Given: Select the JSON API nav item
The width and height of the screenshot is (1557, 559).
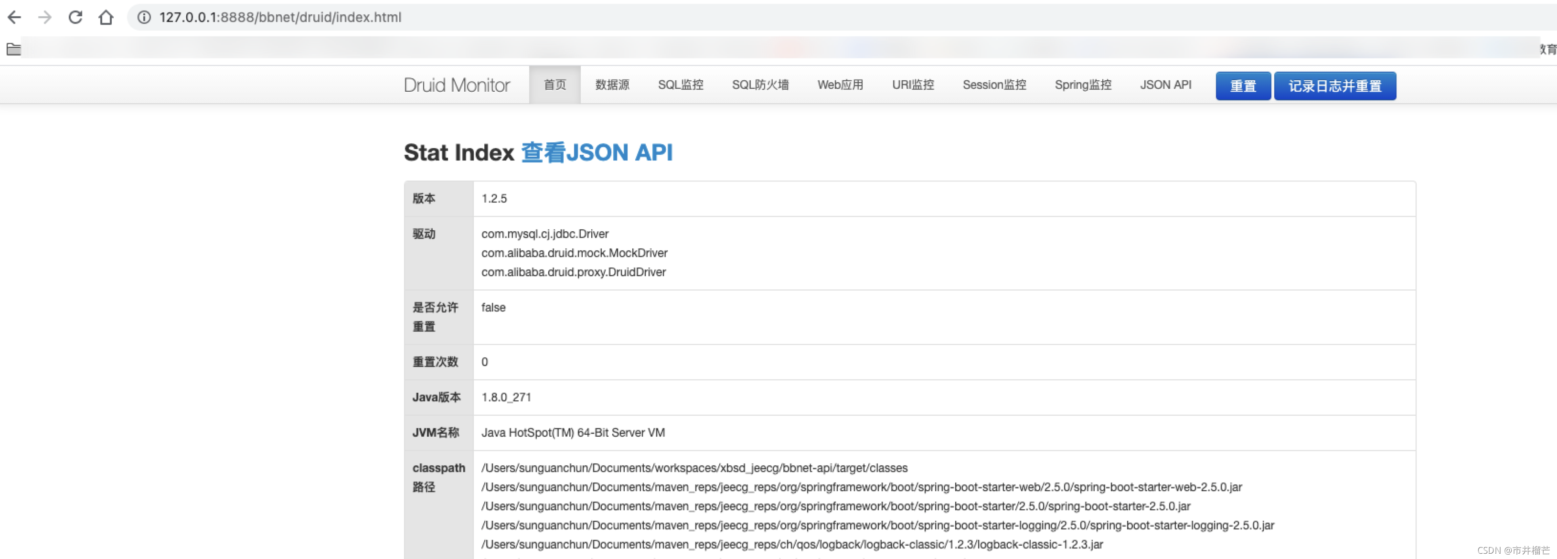Looking at the screenshot, I should click(x=1165, y=85).
